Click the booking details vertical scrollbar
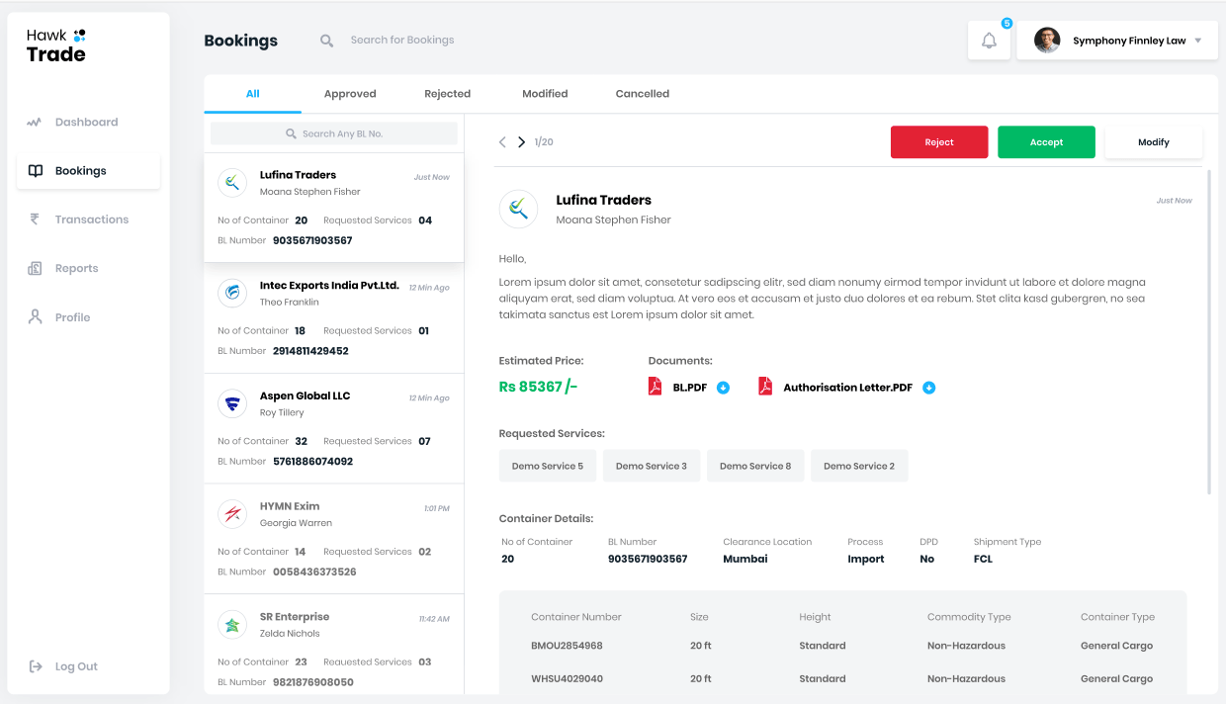The width and height of the screenshot is (1226, 704). pyautogui.click(x=1208, y=331)
